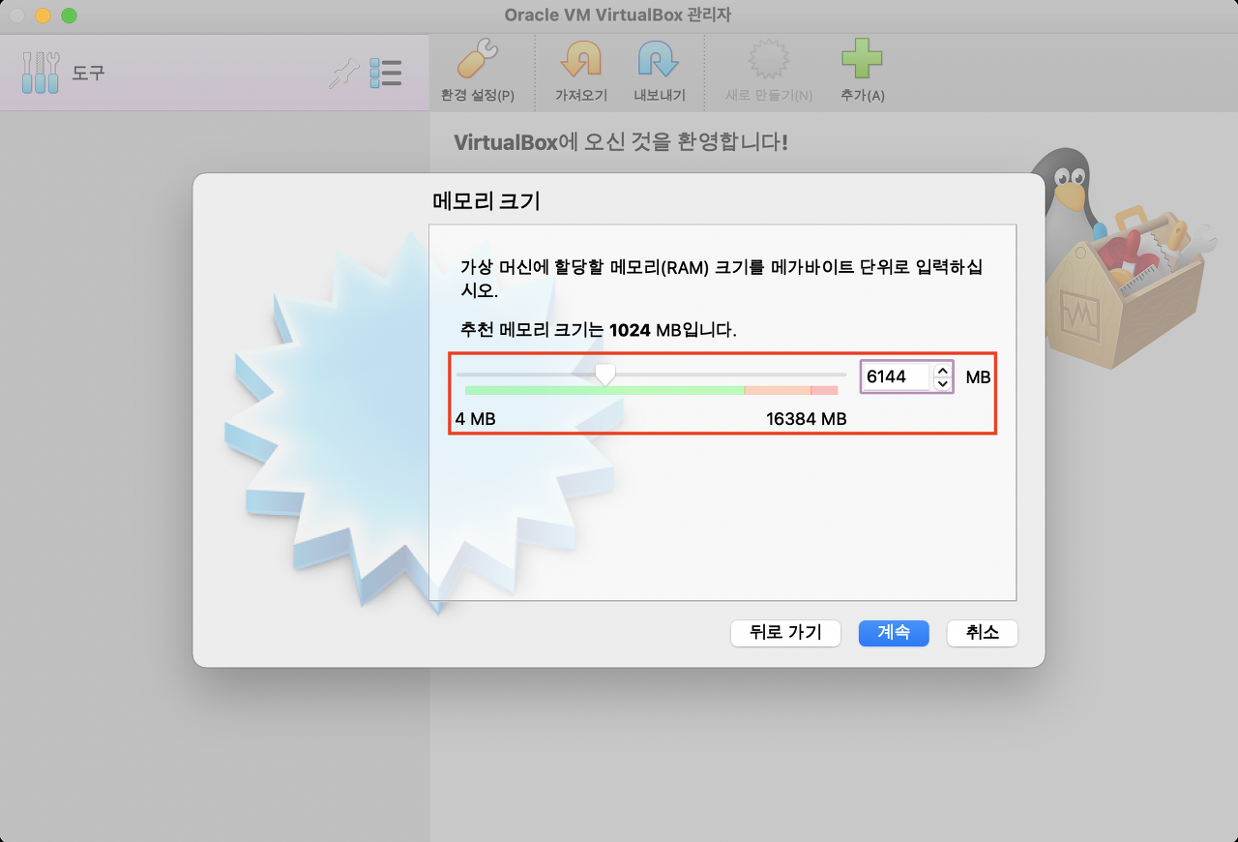The image size is (1238, 842).
Task: Click the VirtualBox에 오신 것을 환영합니다! heading
Action: 621,142
